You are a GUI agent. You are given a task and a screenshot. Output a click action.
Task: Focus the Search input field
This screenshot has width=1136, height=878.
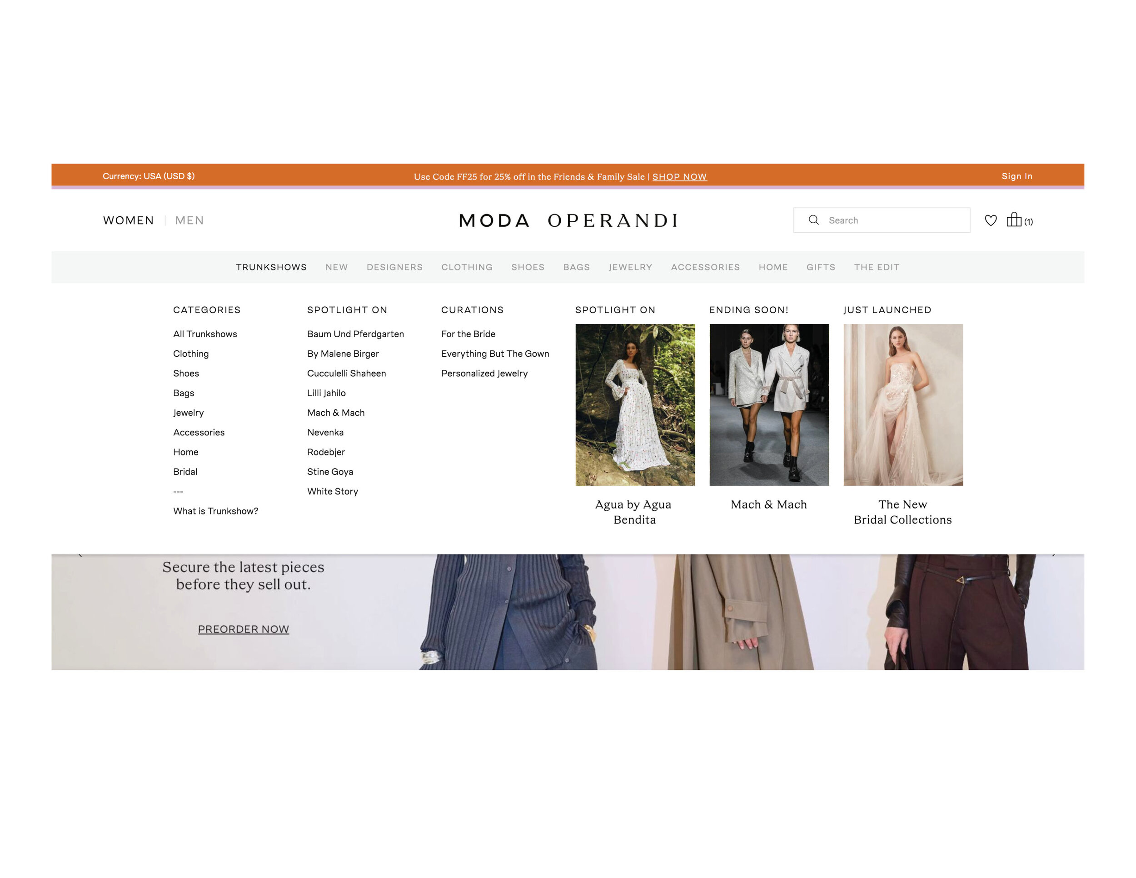pyautogui.click(x=882, y=220)
